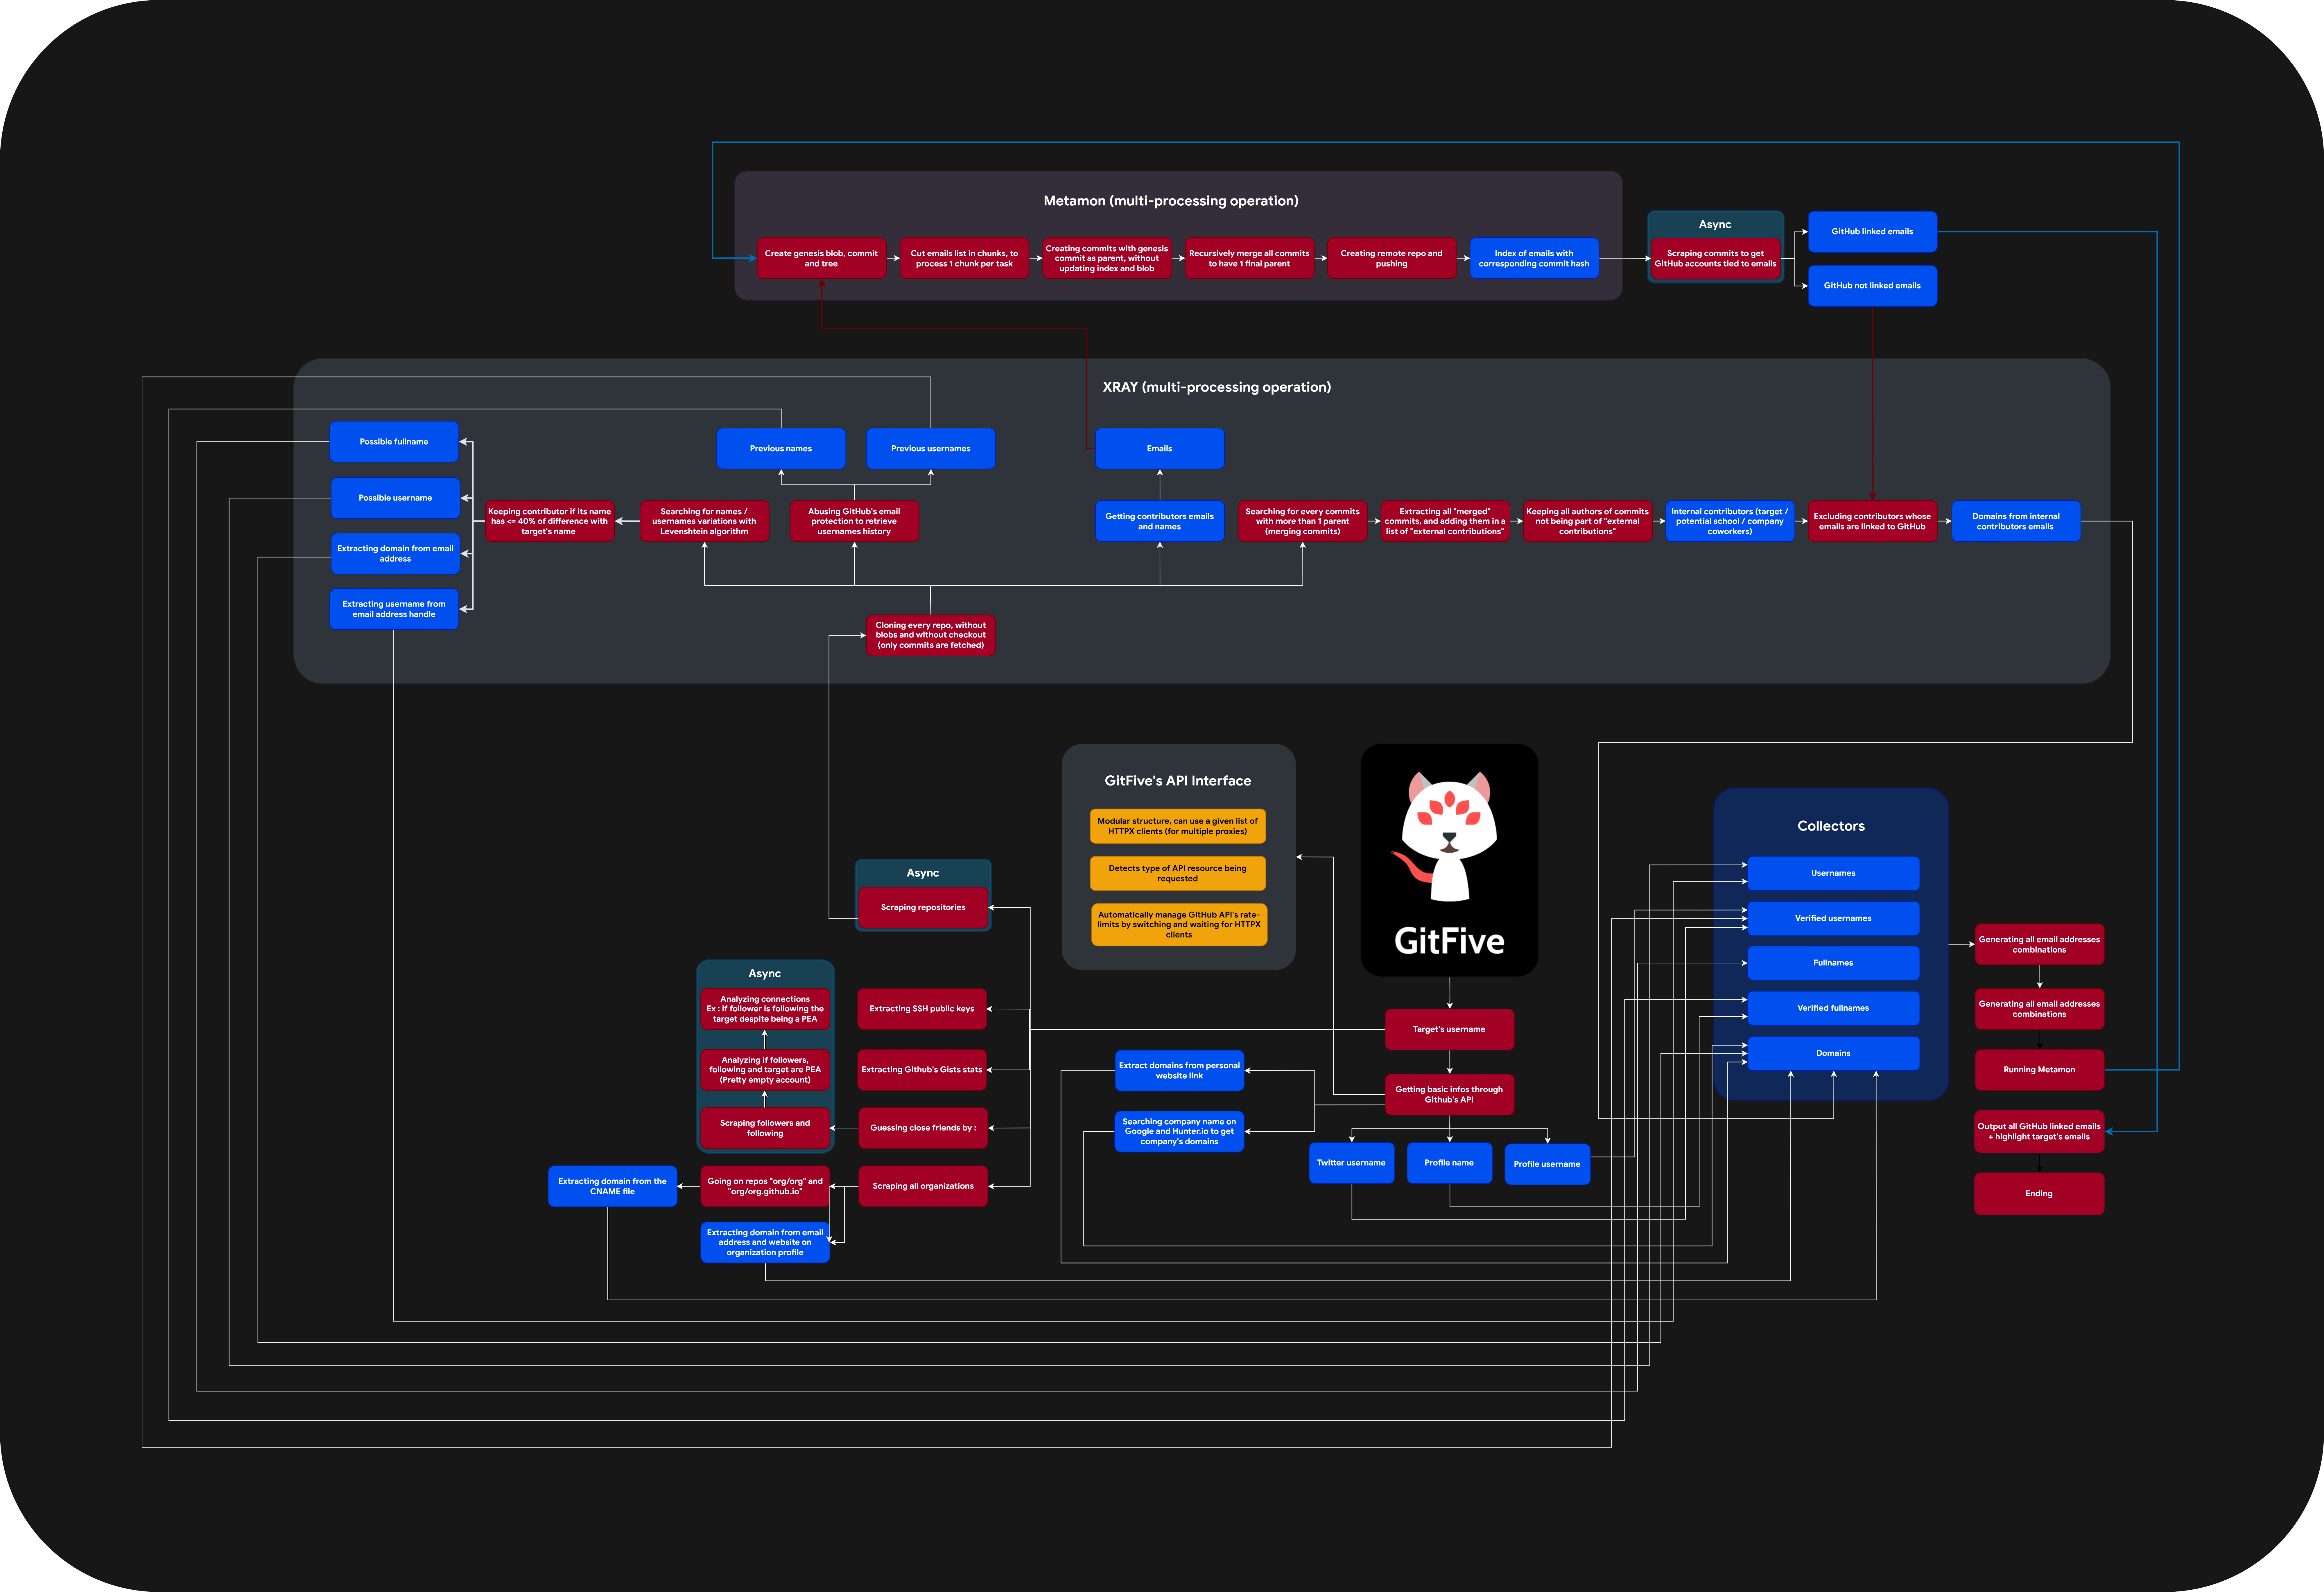2324x1592 pixels.
Task: Click Extracting domain from the CNAME file
Action: (x=612, y=1186)
